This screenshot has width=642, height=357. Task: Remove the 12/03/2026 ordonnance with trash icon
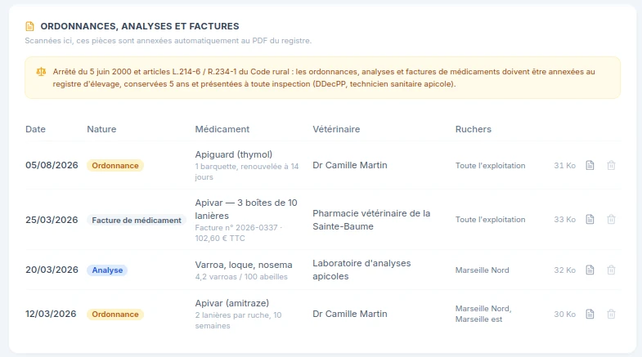click(611, 314)
